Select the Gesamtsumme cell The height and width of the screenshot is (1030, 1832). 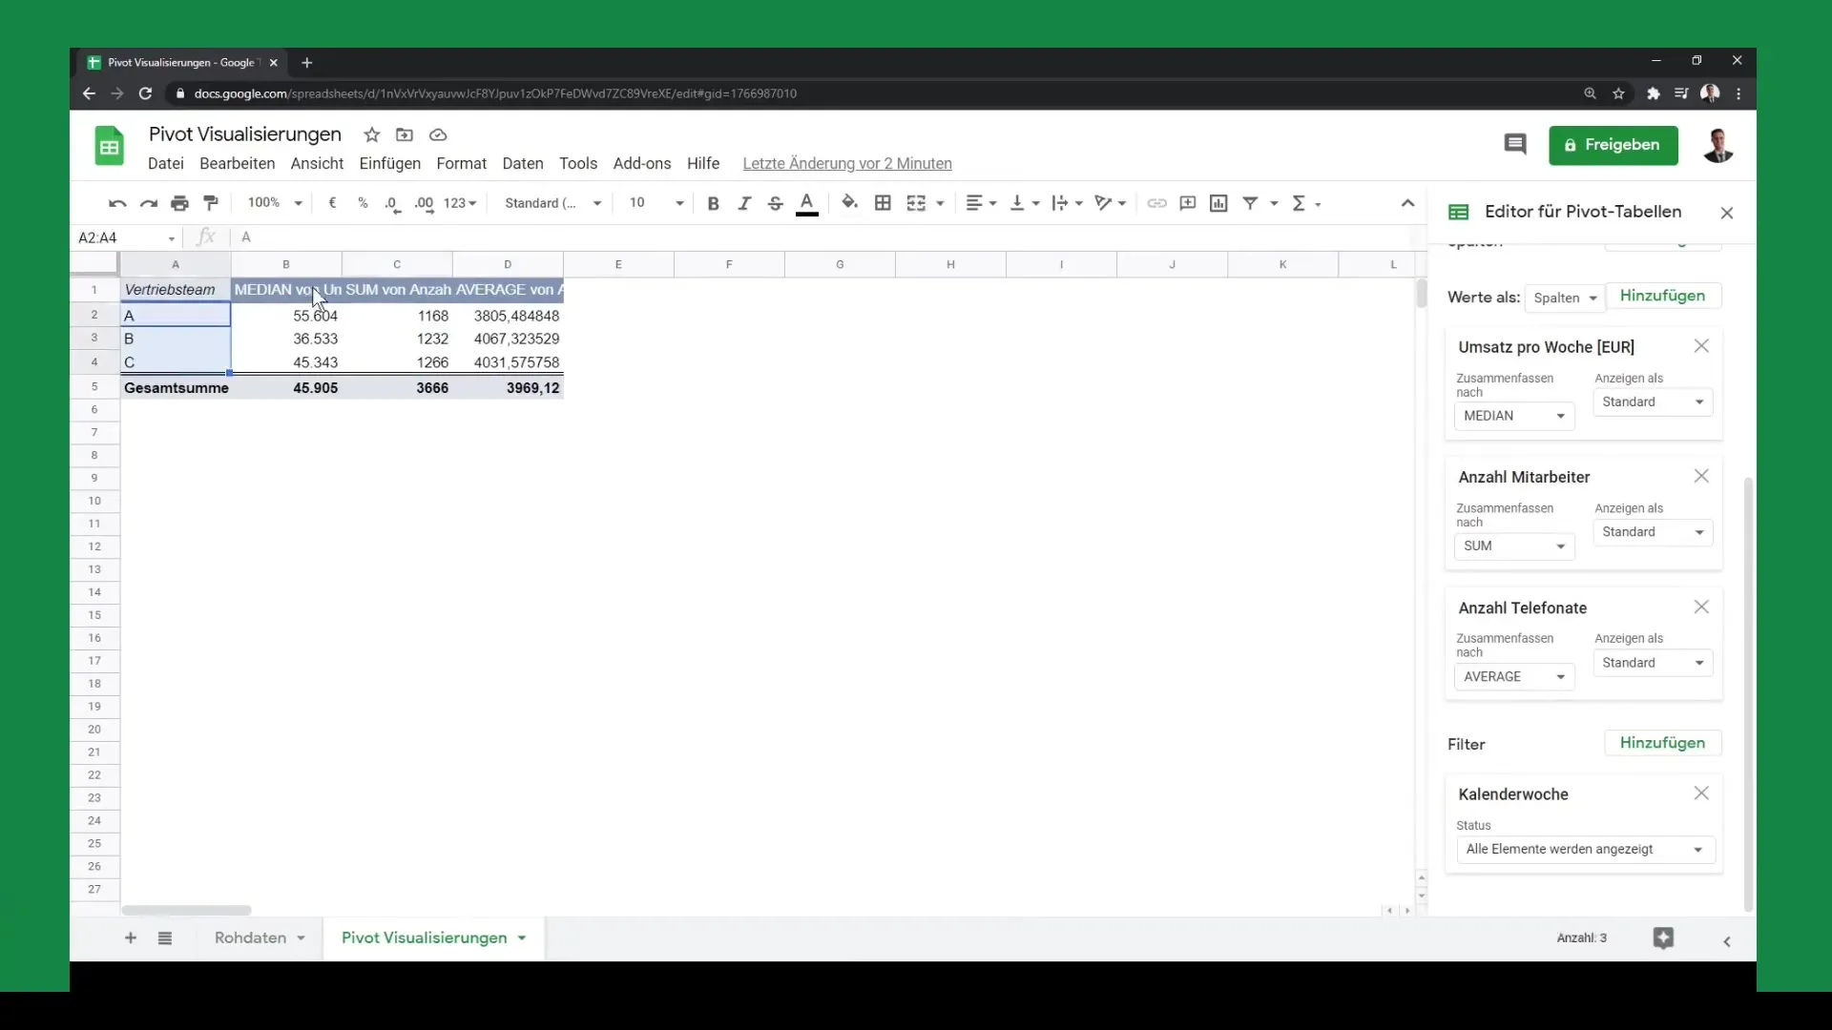(x=176, y=388)
